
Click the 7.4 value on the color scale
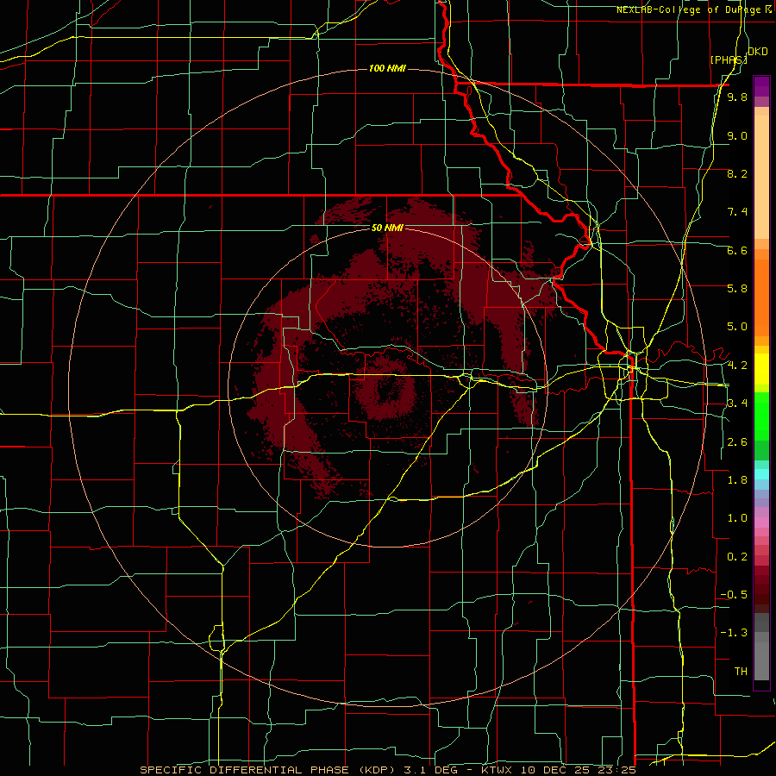[737, 212]
